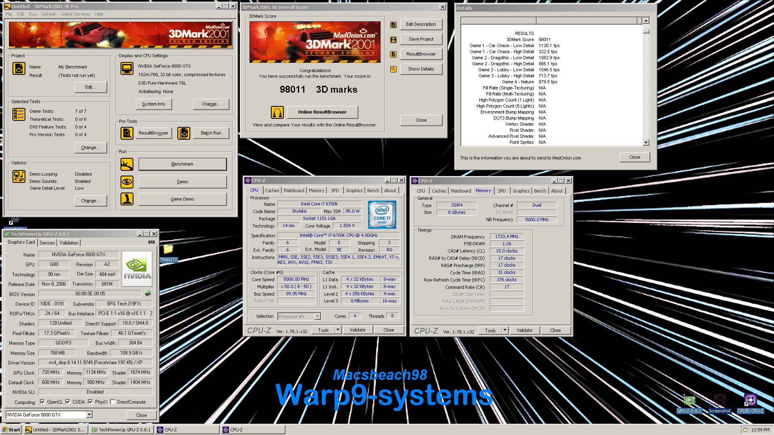Click the monitor icon in Display and CPU Settings
Screen dimensions: 774x435
coord(127,68)
